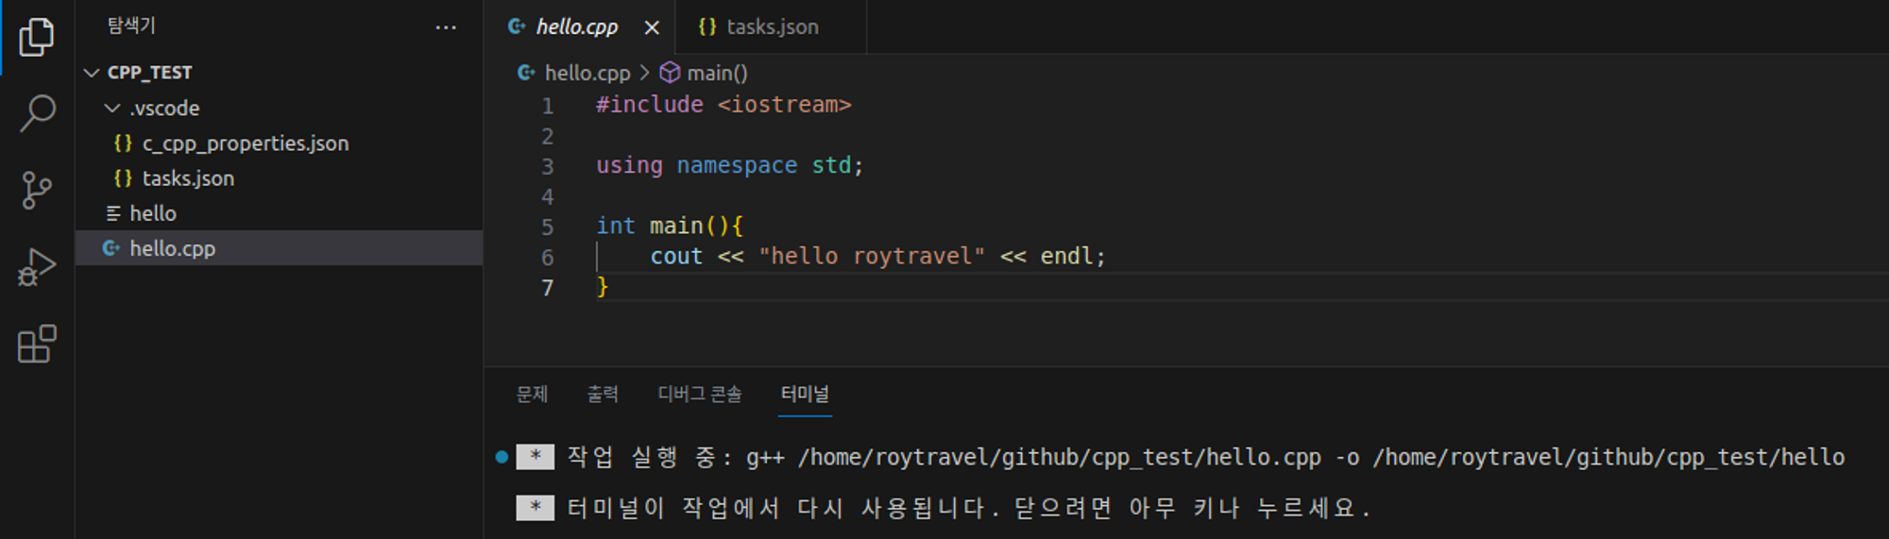Viewport: 1889px width, 539px height.
Task: Collapse the .vscode folder
Action: click(x=112, y=109)
